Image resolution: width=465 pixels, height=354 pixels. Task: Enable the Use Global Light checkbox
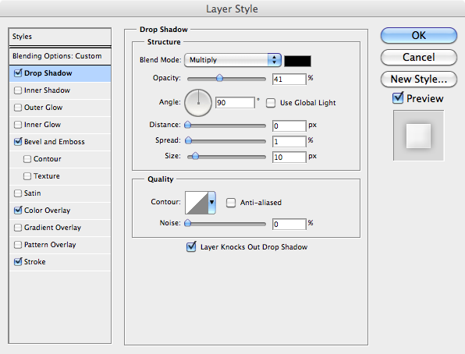(270, 103)
